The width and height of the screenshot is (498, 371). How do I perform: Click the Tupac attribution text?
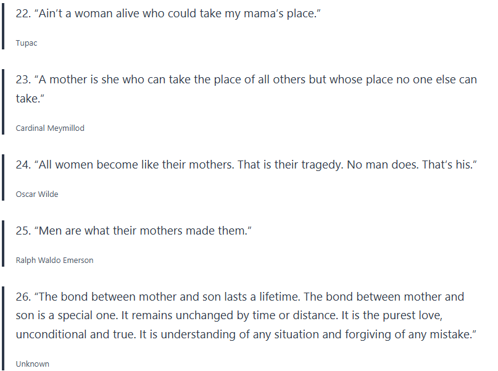click(x=27, y=43)
